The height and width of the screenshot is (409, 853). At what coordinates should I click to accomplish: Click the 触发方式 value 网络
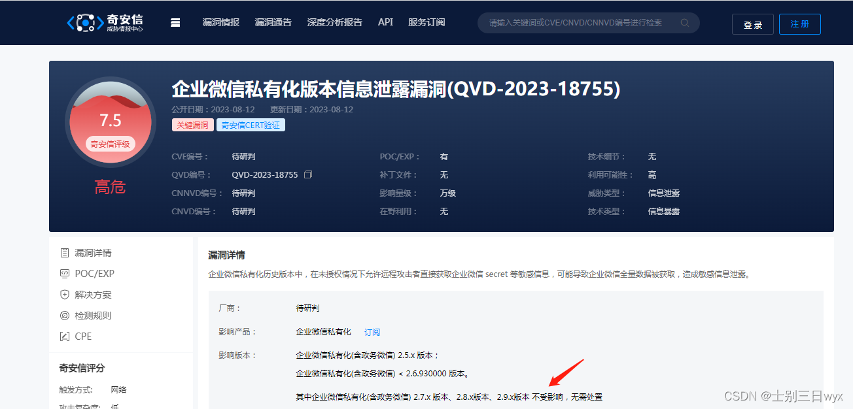[119, 390]
